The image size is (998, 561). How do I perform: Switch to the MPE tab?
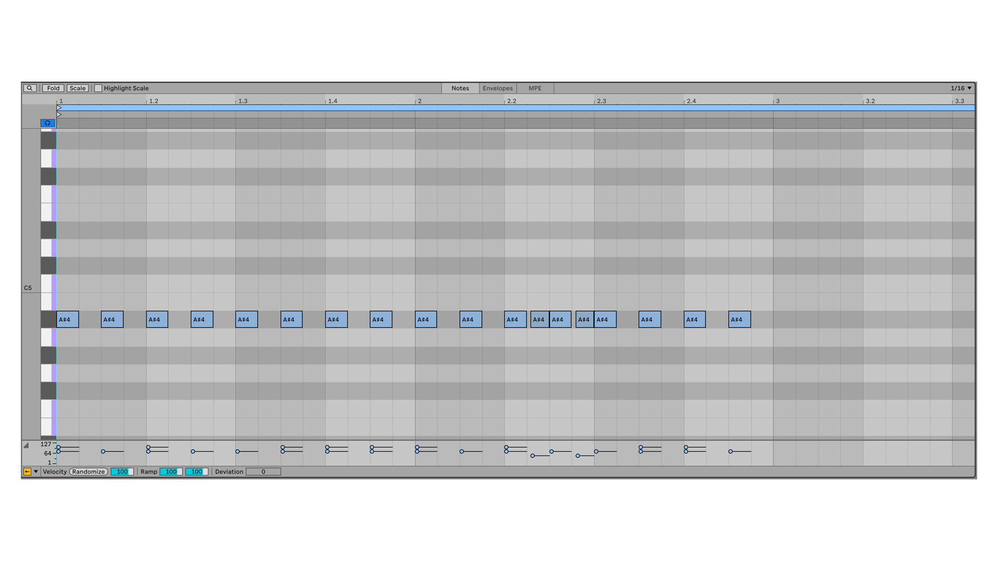[x=535, y=88]
